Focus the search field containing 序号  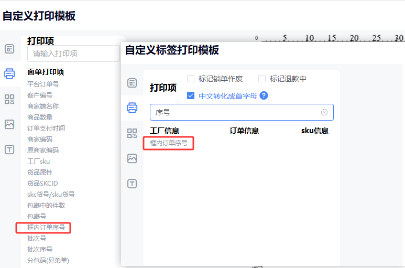point(242,112)
